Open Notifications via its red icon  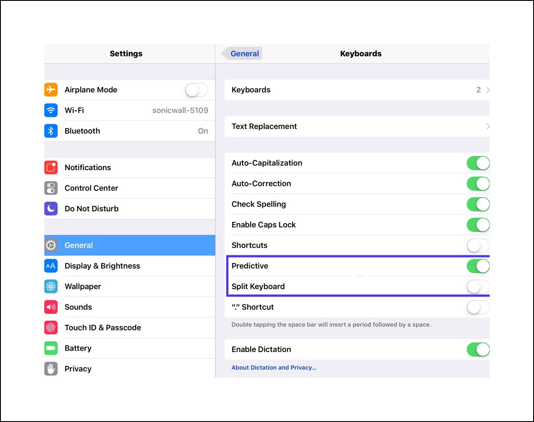coord(51,168)
